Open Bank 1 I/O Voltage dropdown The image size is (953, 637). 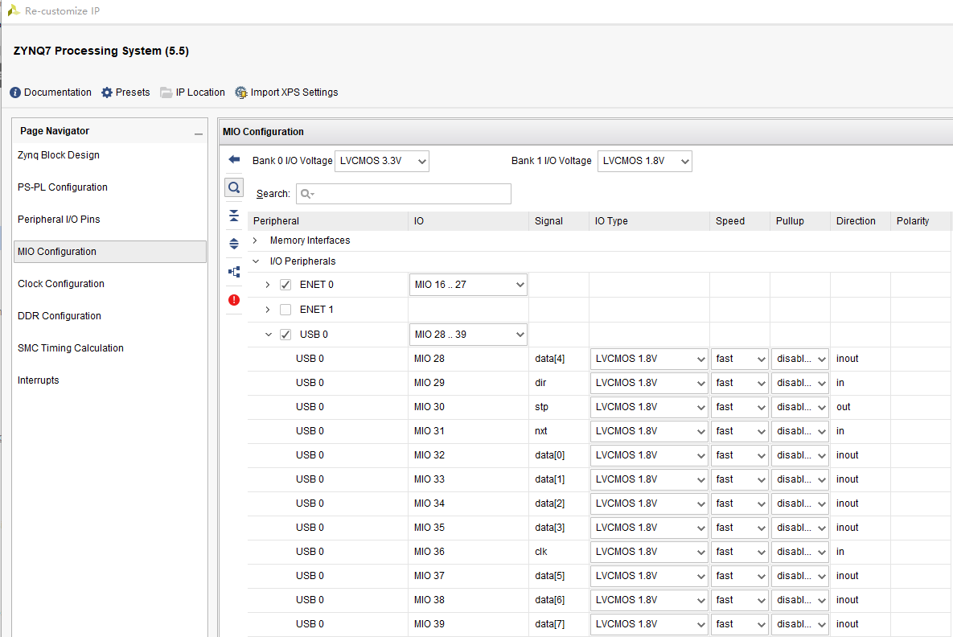coord(645,161)
